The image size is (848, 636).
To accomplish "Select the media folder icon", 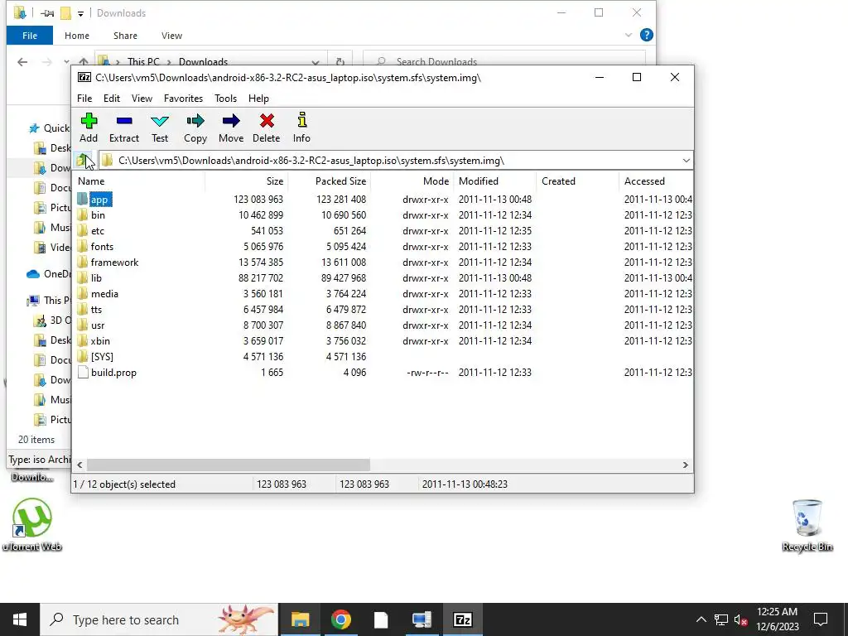I will (82, 293).
